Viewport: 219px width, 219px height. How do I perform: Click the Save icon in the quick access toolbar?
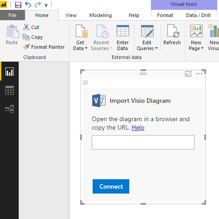pyautogui.click(x=18, y=5)
